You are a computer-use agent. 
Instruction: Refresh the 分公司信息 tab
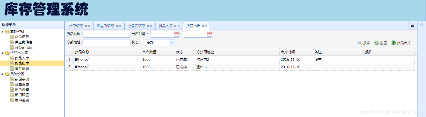tap(148, 26)
